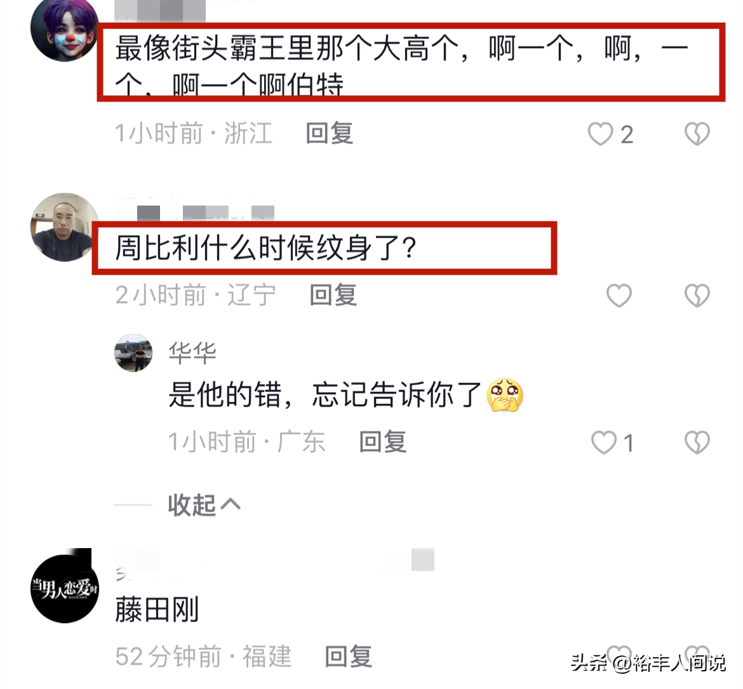Select the 周比利什么时候纹身了 comment text

pyautogui.click(x=266, y=248)
